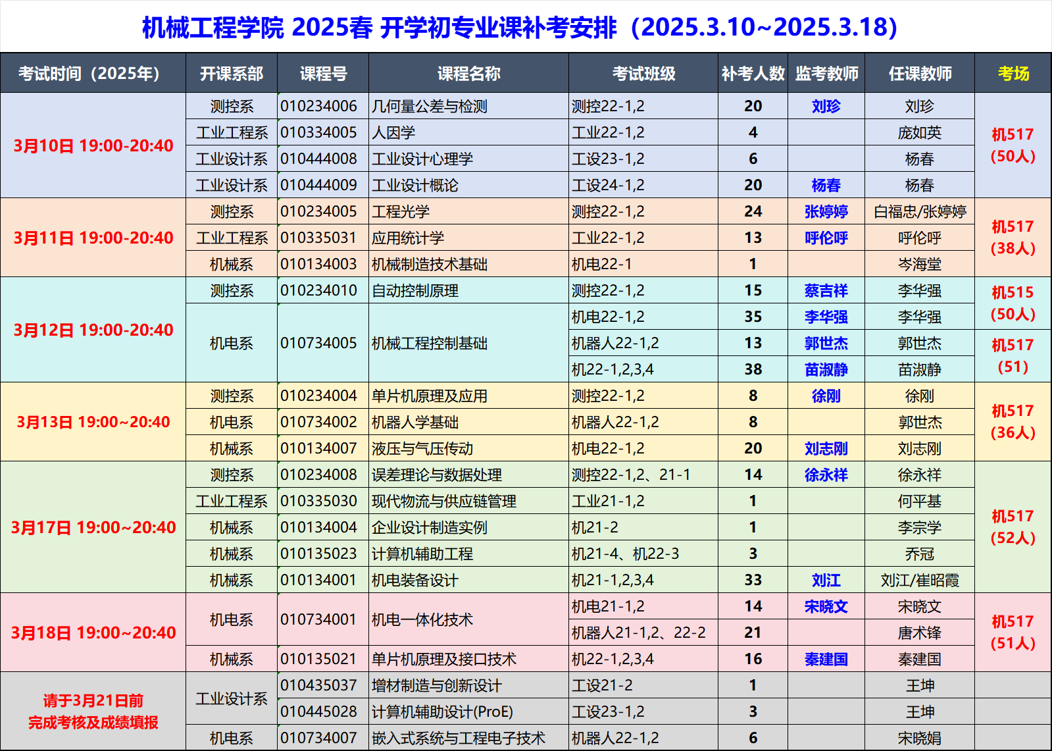Click the 请于3月21日前完成考核及成绩填报 notice cell
Screen dimensions: 1052x751
pos(93,712)
